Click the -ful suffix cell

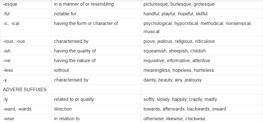point(26,14)
